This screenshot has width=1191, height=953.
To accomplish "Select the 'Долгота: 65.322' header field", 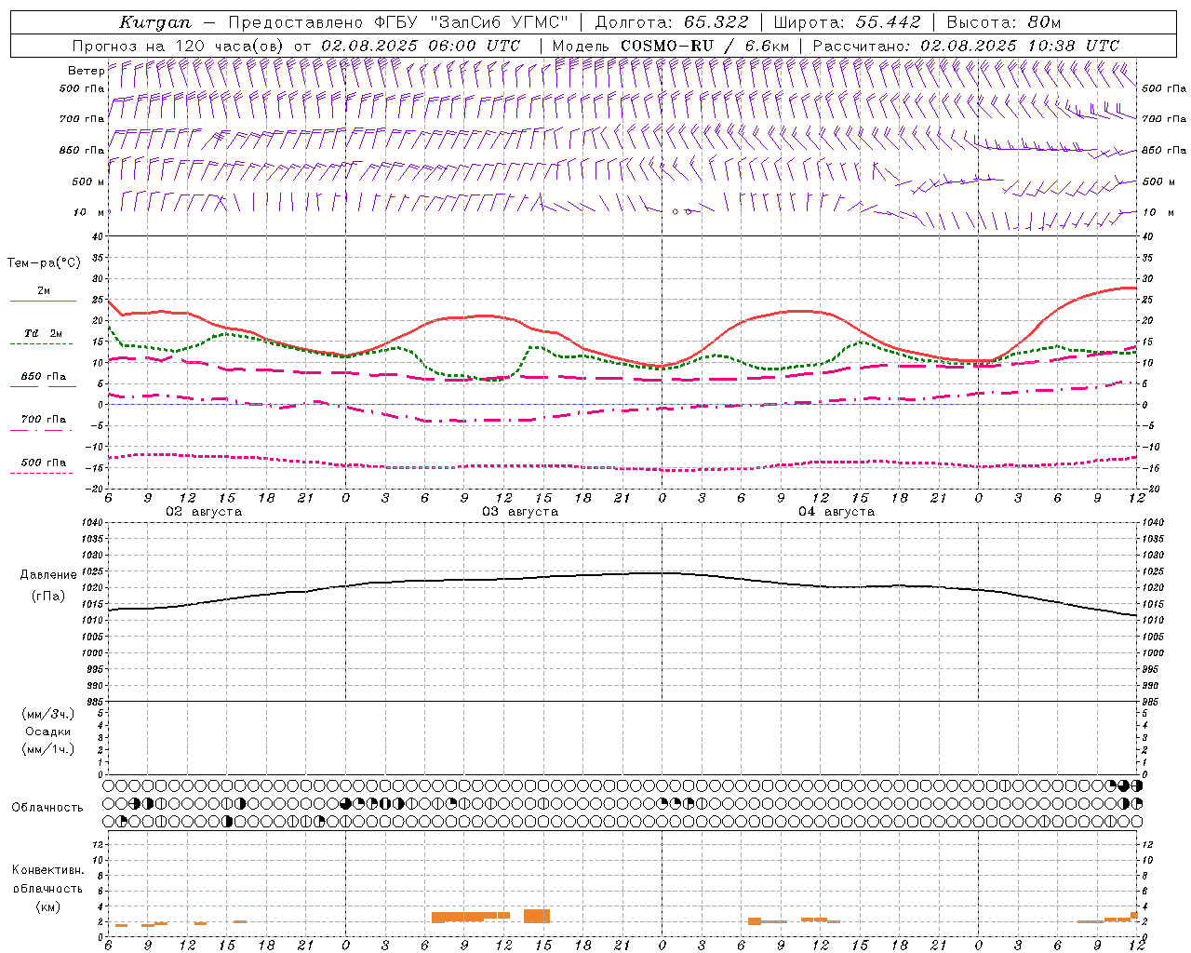I will coord(672,22).
